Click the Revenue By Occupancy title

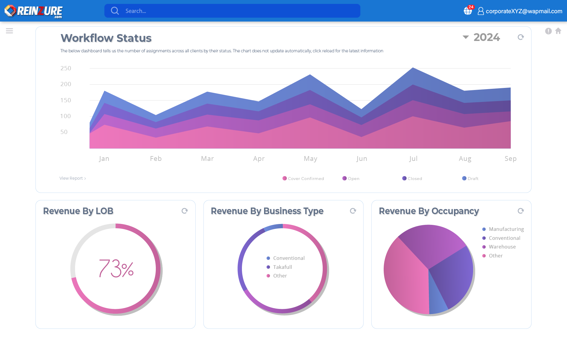429,211
